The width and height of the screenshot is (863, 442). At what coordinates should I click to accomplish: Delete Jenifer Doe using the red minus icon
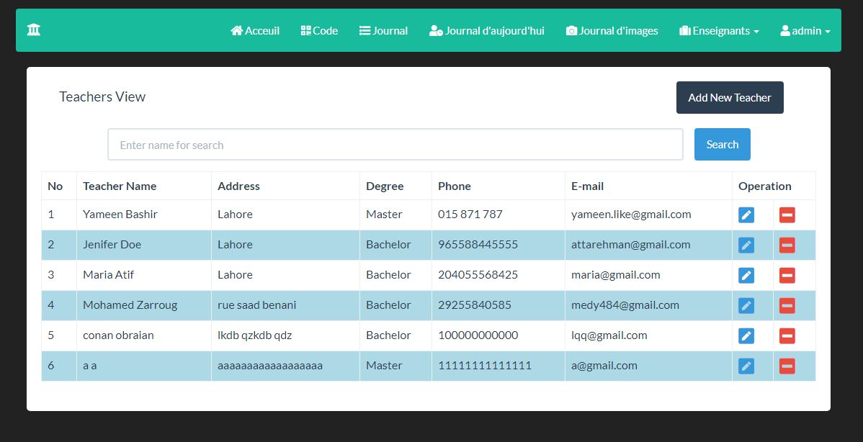point(787,245)
